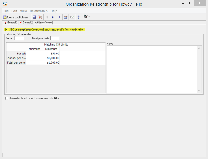Click the handshake toolbar icon
The height and width of the screenshot is (159, 208).
tap(86, 17)
